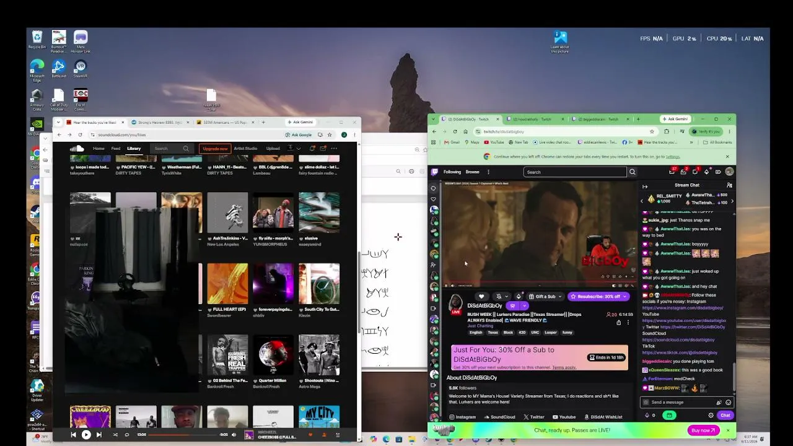Viewport: 793px width, 446px height.
Task: Open Learn about this picture icon
Action: click(559, 42)
